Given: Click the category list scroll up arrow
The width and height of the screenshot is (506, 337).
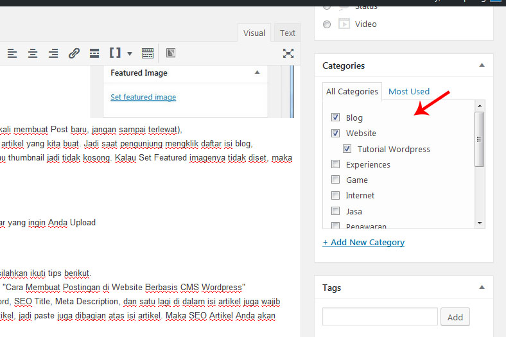Looking at the screenshot, I should click(480, 106).
